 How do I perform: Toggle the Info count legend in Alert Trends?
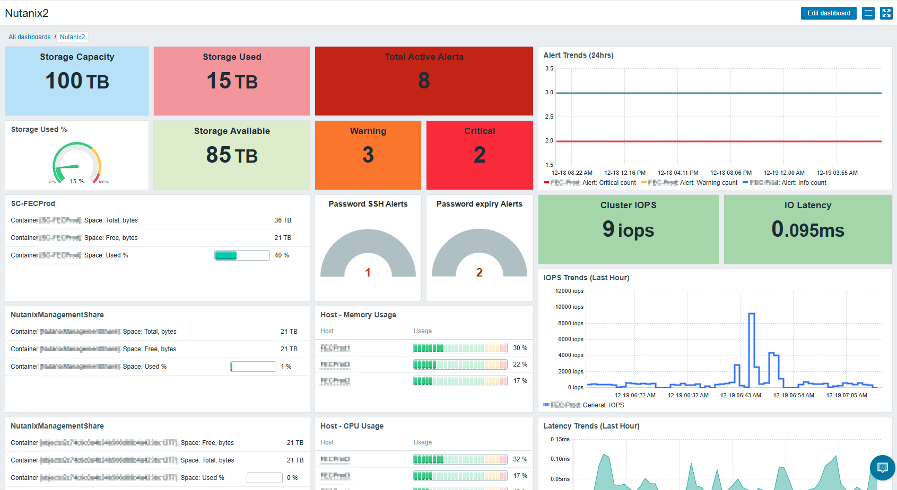[785, 183]
